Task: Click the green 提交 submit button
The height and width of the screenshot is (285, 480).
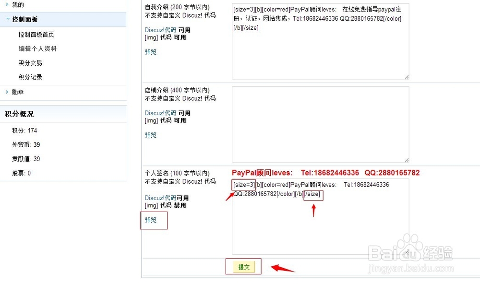Action: [x=243, y=266]
